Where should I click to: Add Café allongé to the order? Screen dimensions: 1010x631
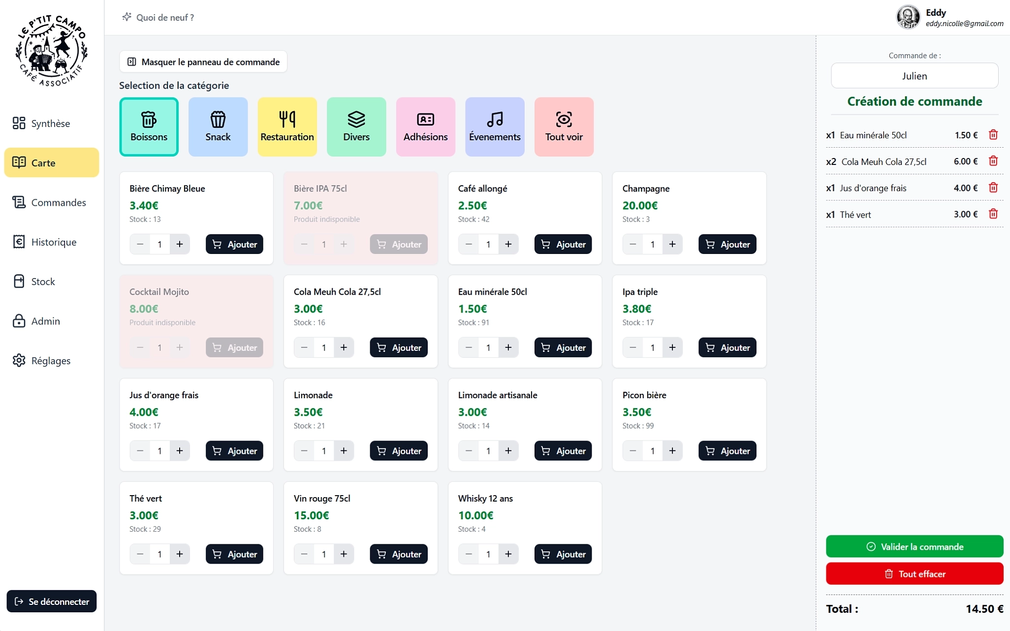[x=563, y=244]
